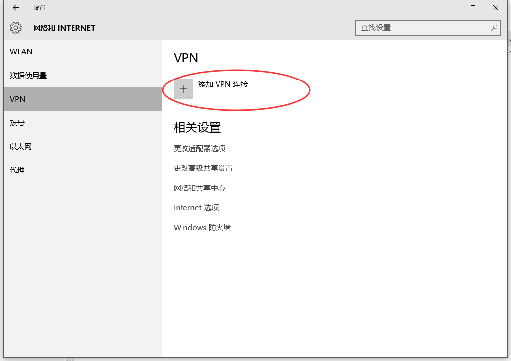The height and width of the screenshot is (361, 511).
Task: Minimize the settings window
Action: coord(450,8)
